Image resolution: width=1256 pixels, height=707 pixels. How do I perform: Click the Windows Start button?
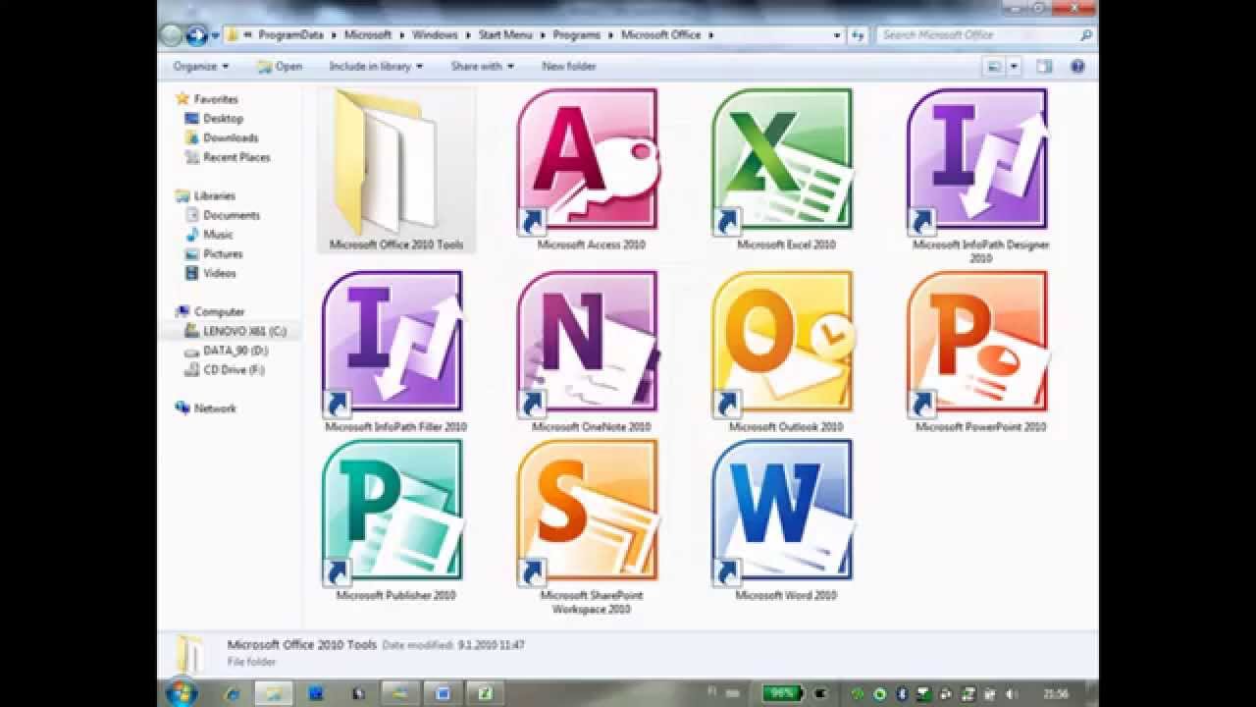180,692
